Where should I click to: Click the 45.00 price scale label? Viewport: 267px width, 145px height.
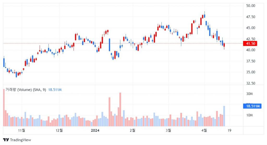(x=250, y=28)
